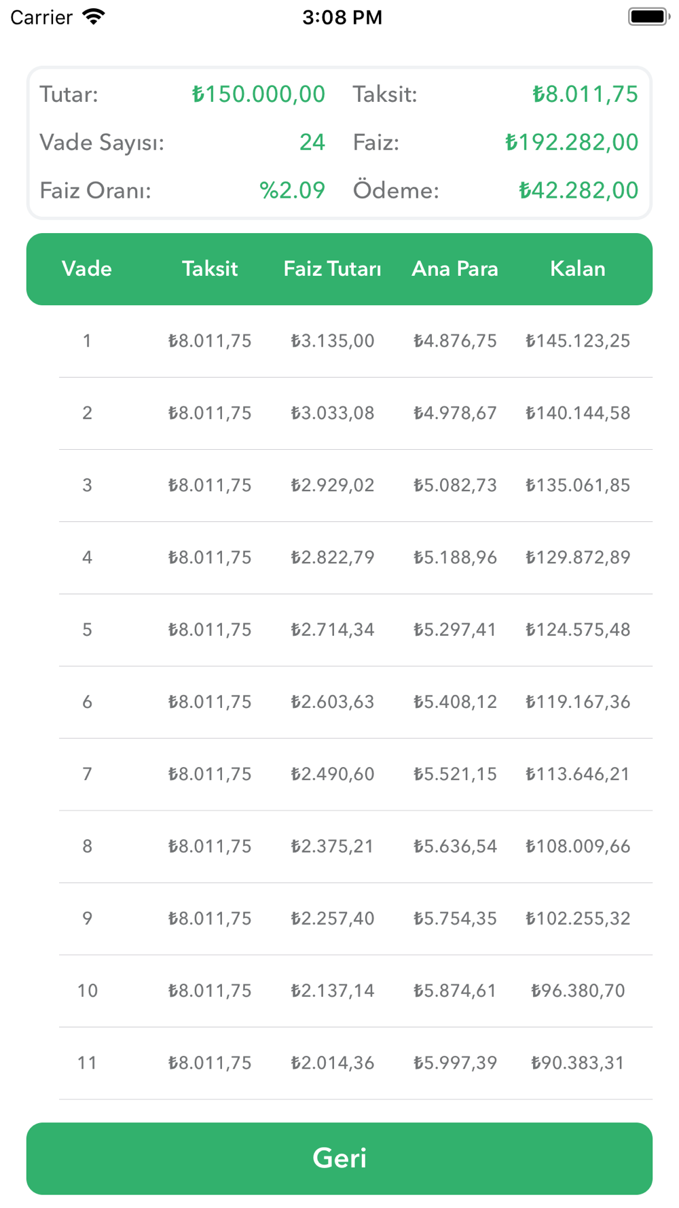679x1208 pixels.
Task: Tap remaining balance ₺96.380,70 in row 10
Action: 578,991
